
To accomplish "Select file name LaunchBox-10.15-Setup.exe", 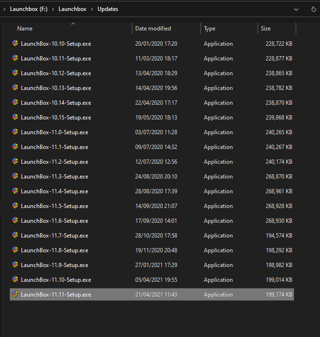I will click(56, 118).
